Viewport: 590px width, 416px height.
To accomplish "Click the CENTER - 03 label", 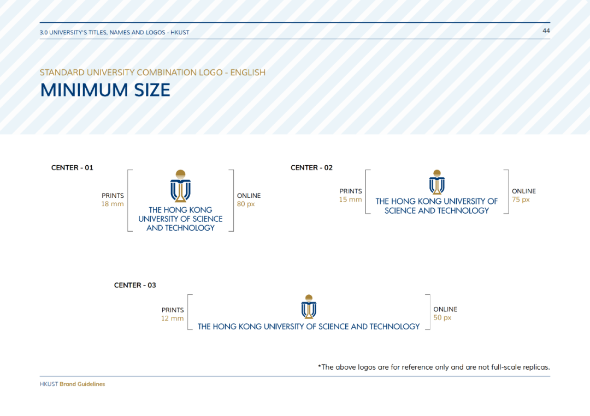I will [x=135, y=285].
